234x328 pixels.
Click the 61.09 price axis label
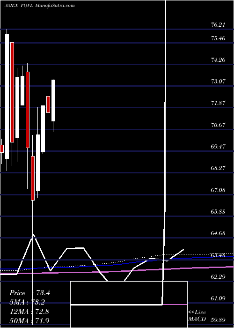click(218, 298)
